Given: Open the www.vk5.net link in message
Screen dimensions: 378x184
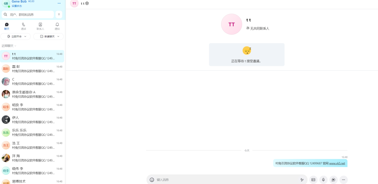Looking at the screenshot, I should (337, 163).
